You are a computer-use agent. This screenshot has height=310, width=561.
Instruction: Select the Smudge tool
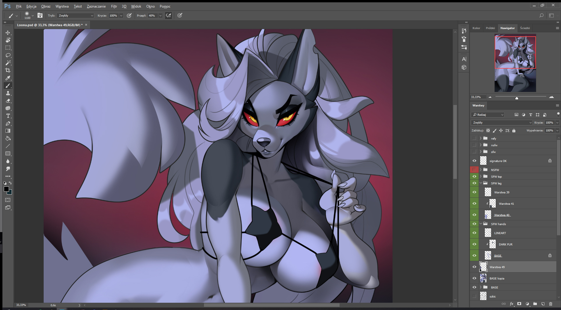pos(8,169)
